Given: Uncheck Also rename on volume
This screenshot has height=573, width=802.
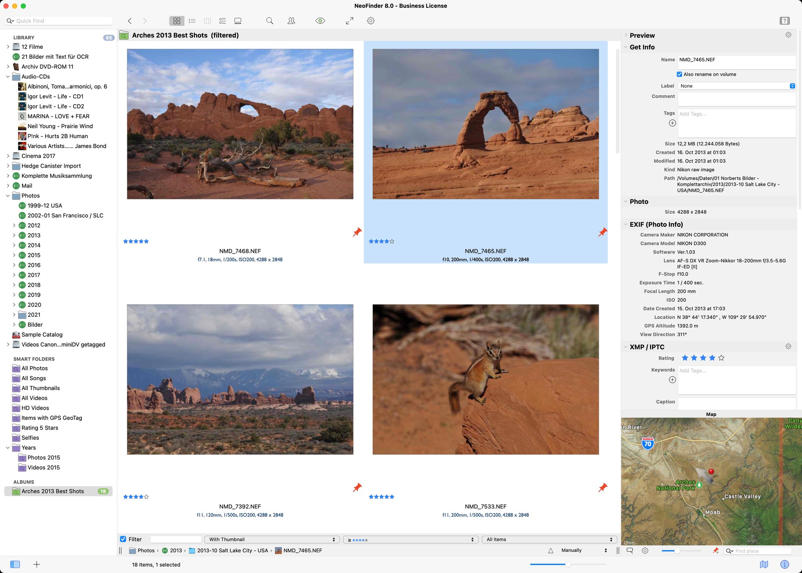Looking at the screenshot, I should point(679,74).
